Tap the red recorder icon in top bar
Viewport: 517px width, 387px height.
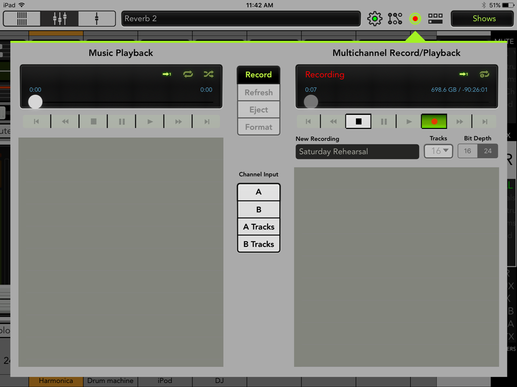click(x=415, y=19)
